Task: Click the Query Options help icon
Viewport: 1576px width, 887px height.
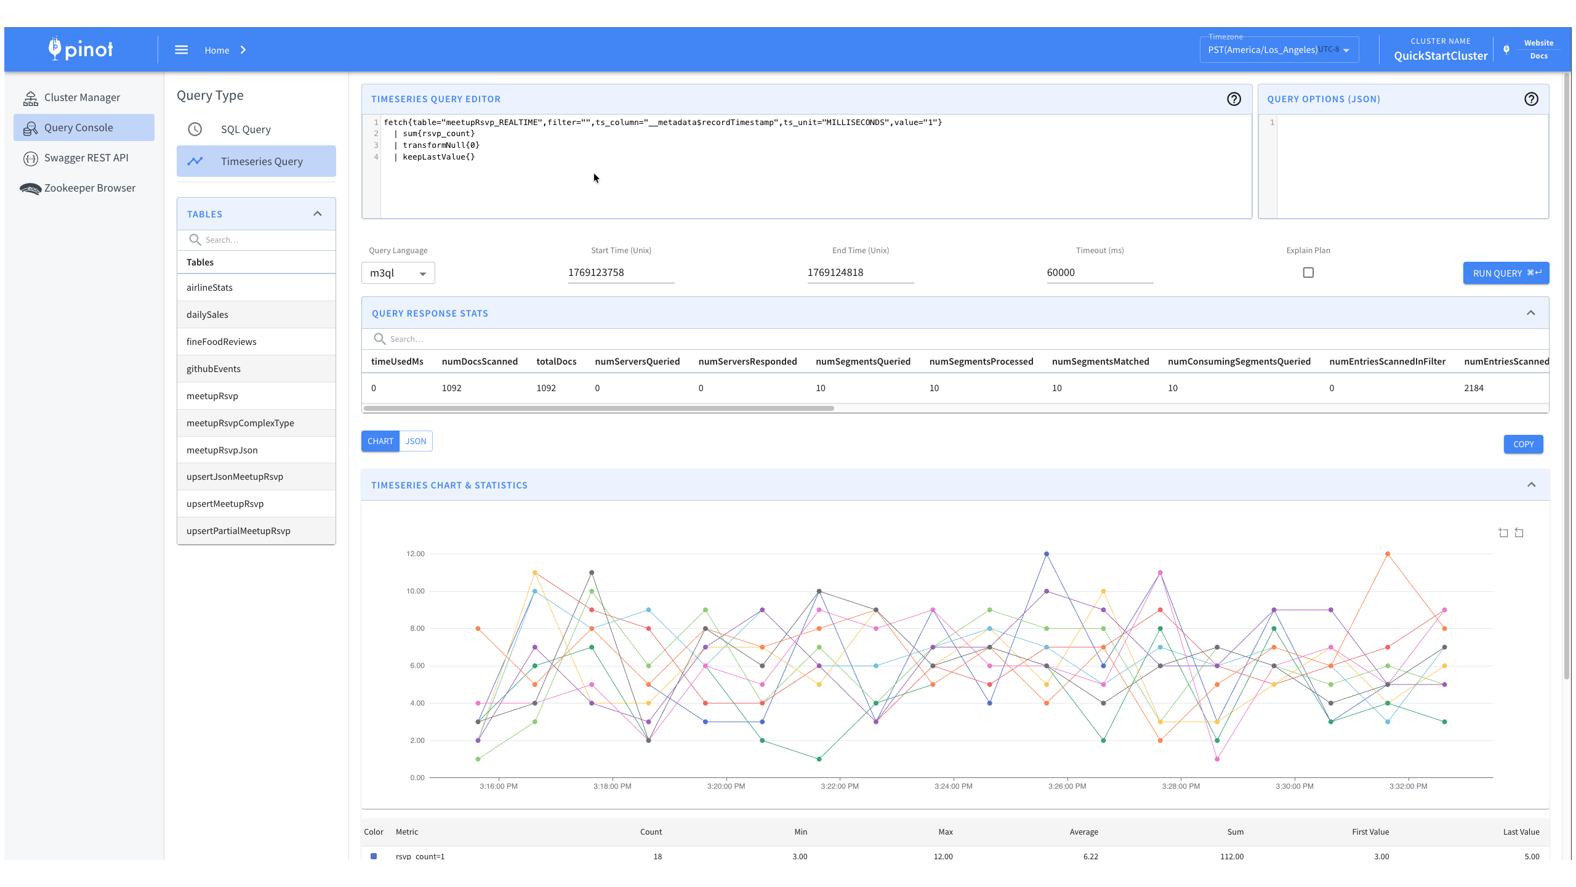Action: coord(1531,99)
